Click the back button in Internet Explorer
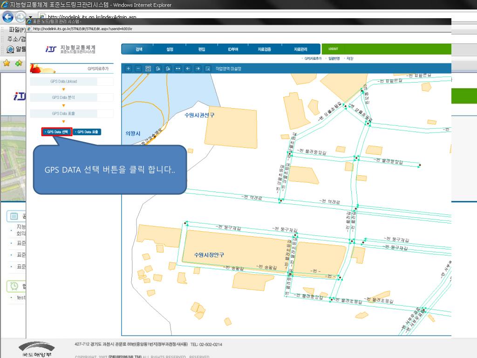This screenshot has height=358, width=477. pos(8,17)
